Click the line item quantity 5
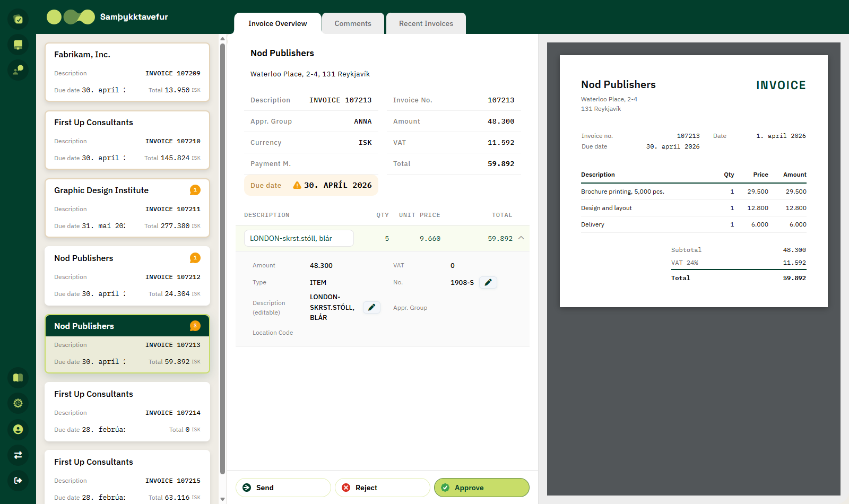This screenshot has width=849, height=504. tap(387, 239)
